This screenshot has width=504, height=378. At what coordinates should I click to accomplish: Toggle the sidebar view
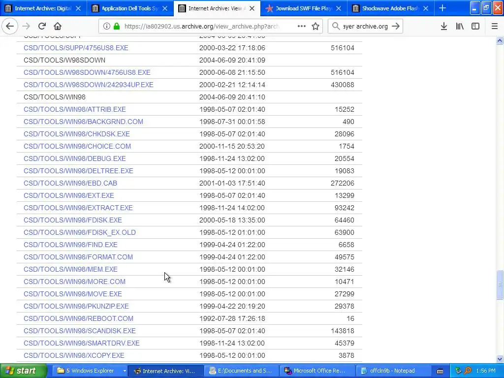coord(475,27)
